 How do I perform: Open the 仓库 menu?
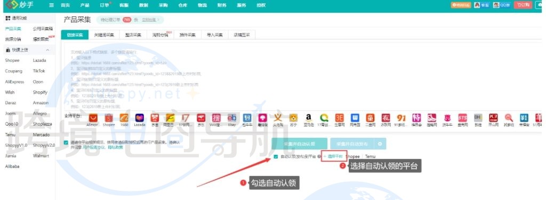[182, 5]
